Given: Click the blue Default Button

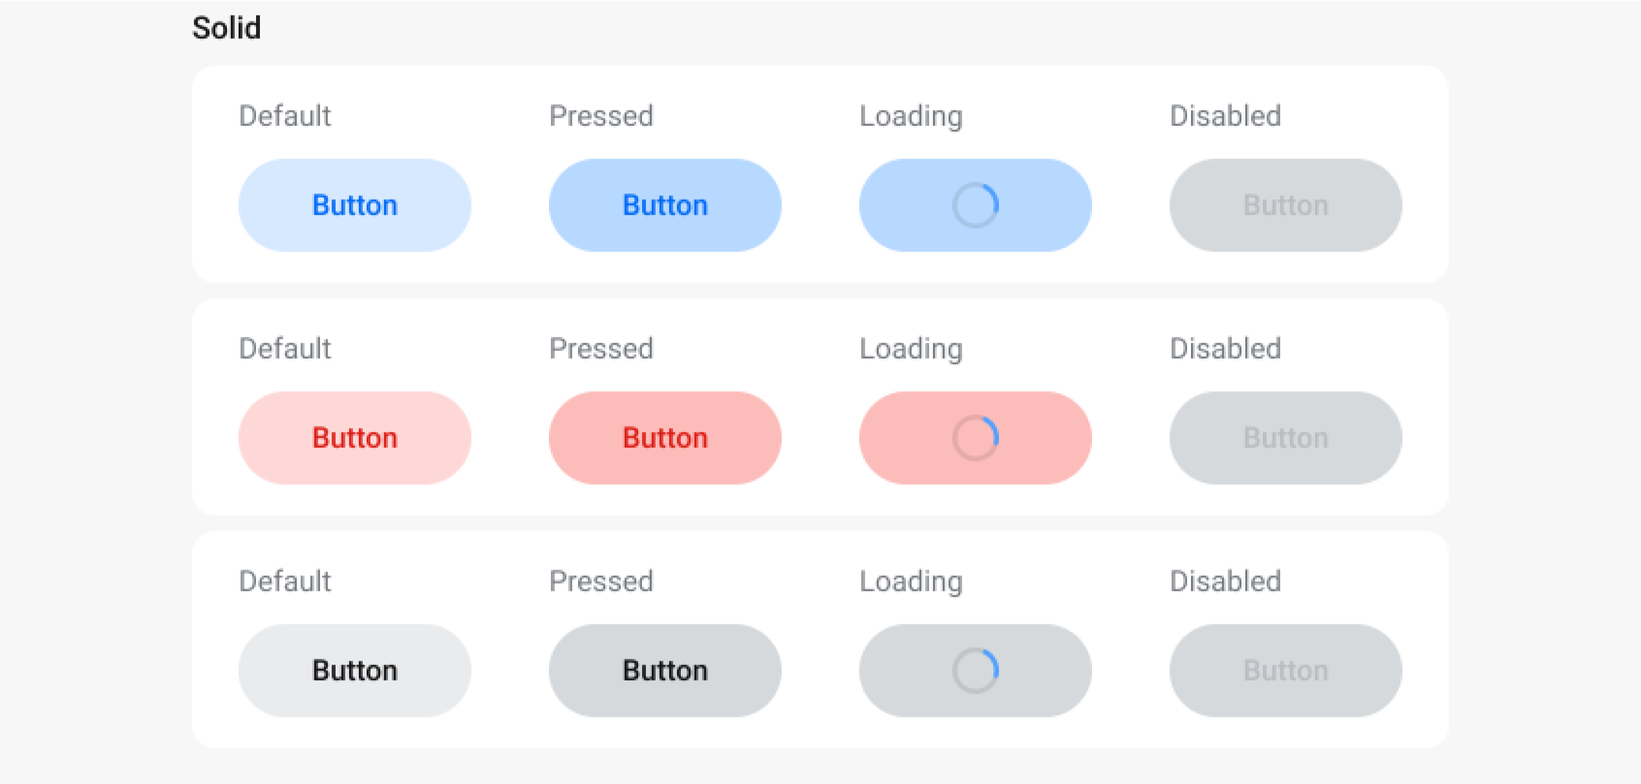Looking at the screenshot, I should [354, 205].
